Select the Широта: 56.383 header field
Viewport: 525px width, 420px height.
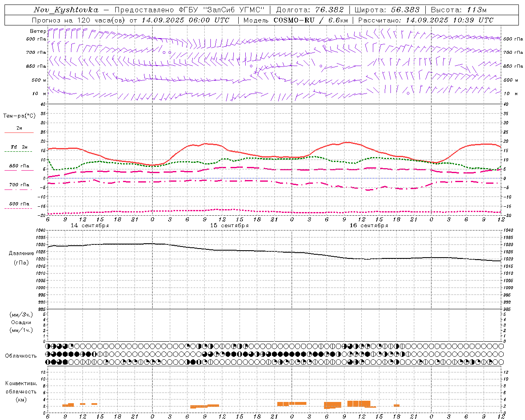click(x=387, y=10)
